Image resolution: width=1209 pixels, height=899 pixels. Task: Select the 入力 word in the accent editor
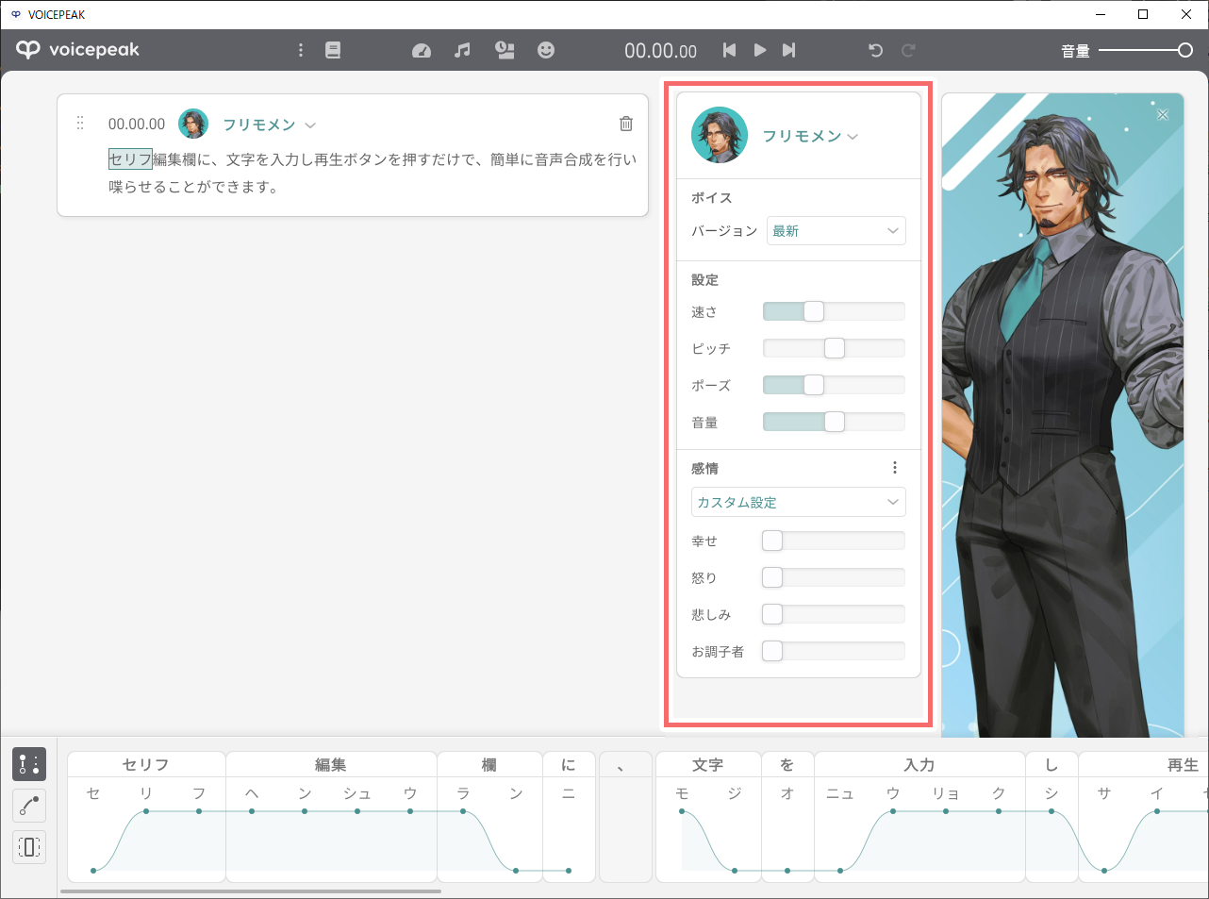(919, 764)
